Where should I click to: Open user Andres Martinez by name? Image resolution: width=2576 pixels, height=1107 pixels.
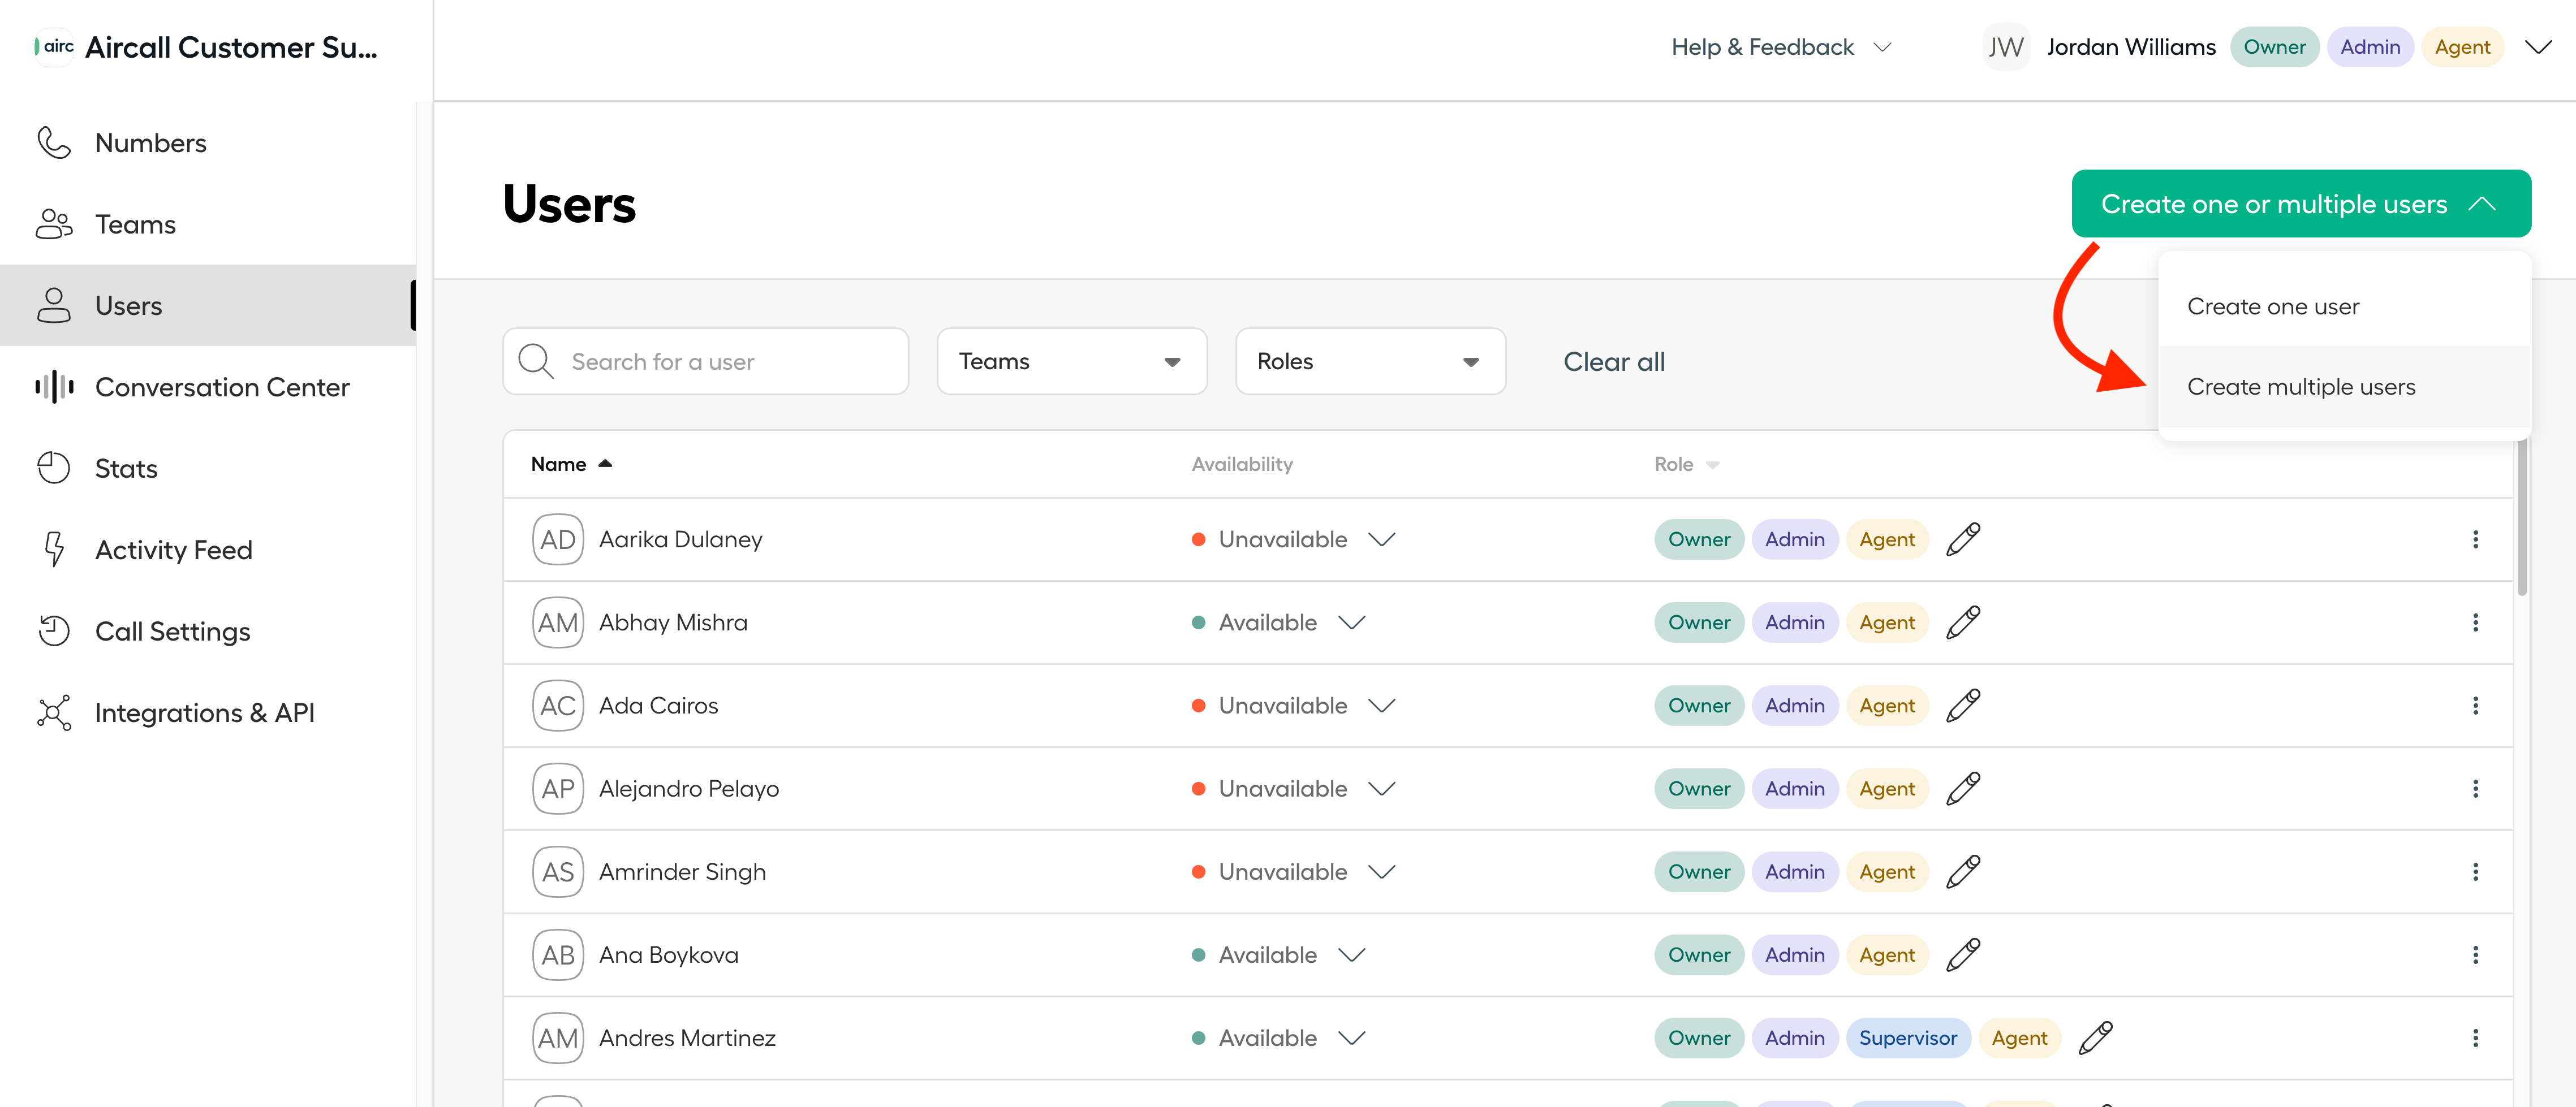tap(687, 1038)
